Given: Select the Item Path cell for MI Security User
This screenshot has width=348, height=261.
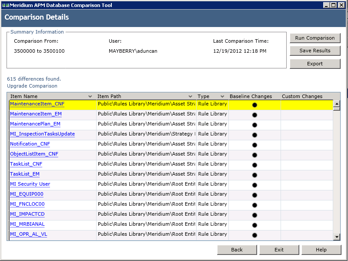Looking at the screenshot, I should tap(146, 185).
